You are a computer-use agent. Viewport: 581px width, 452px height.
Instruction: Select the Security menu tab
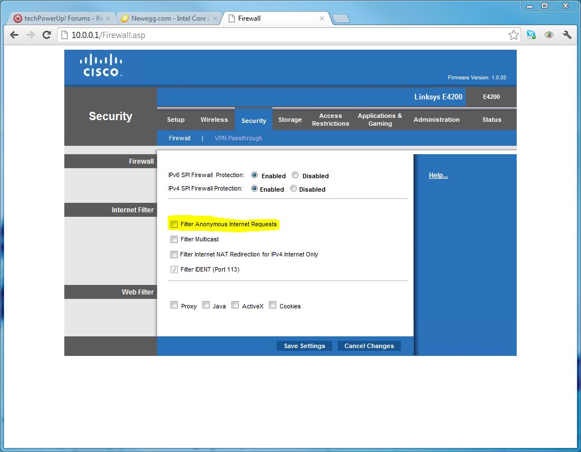click(254, 120)
